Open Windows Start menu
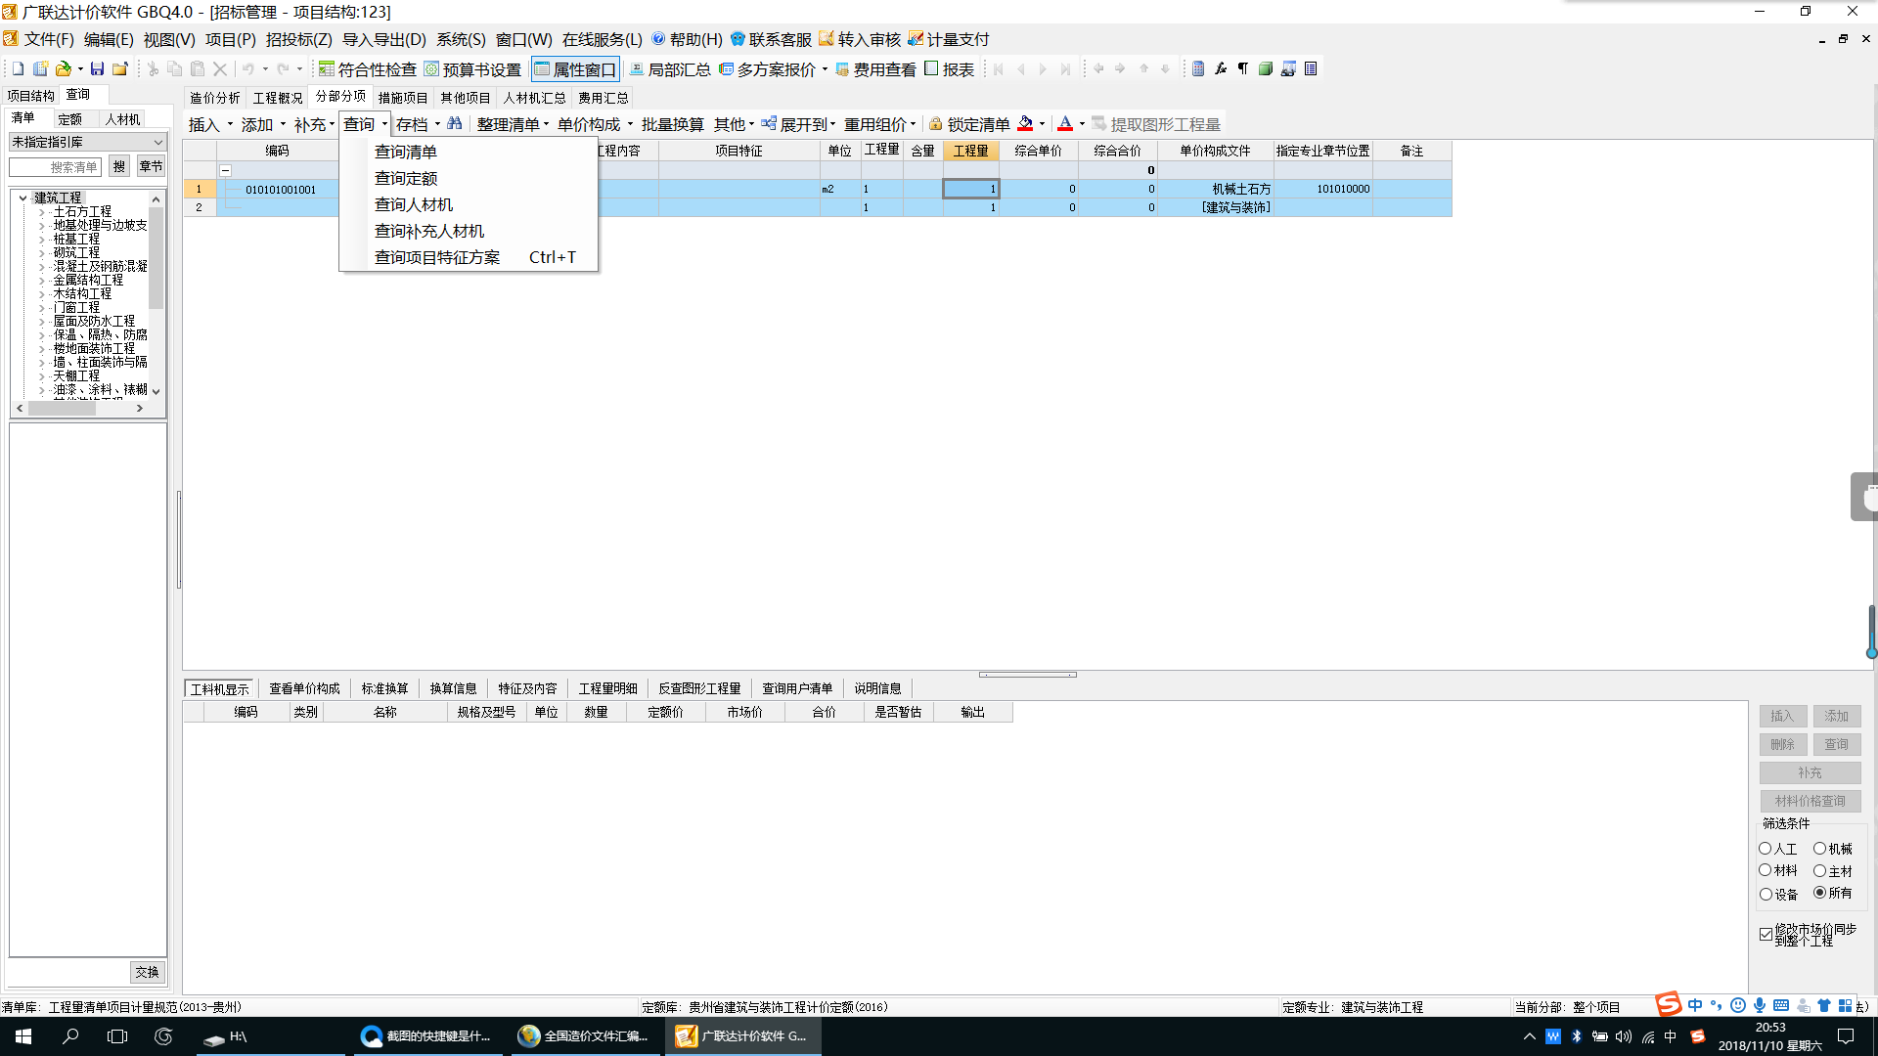The width and height of the screenshot is (1878, 1056). pyautogui.click(x=23, y=1036)
